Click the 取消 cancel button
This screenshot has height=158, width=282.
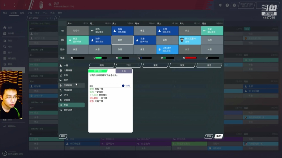(209, 136)
